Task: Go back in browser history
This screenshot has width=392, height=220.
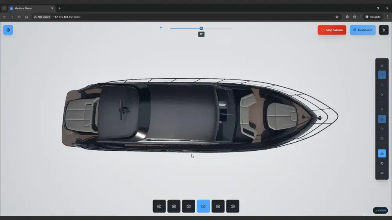Action: pos(4,17)
